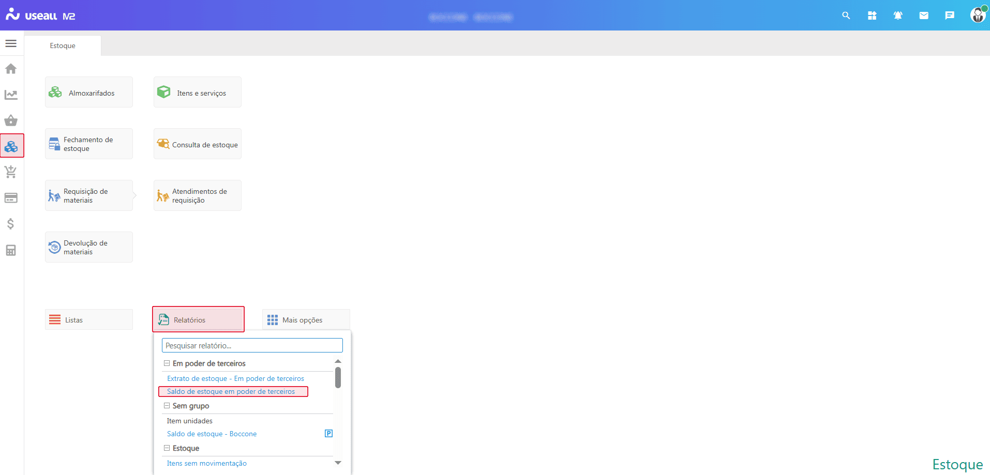Click the notifications bell icon
990x475 pixels.
click(x=898, y=16)
